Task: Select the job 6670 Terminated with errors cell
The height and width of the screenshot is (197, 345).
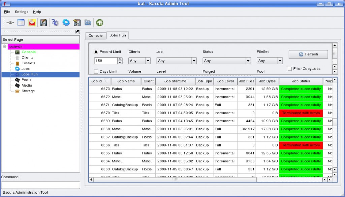Action: tap(301, 113)
